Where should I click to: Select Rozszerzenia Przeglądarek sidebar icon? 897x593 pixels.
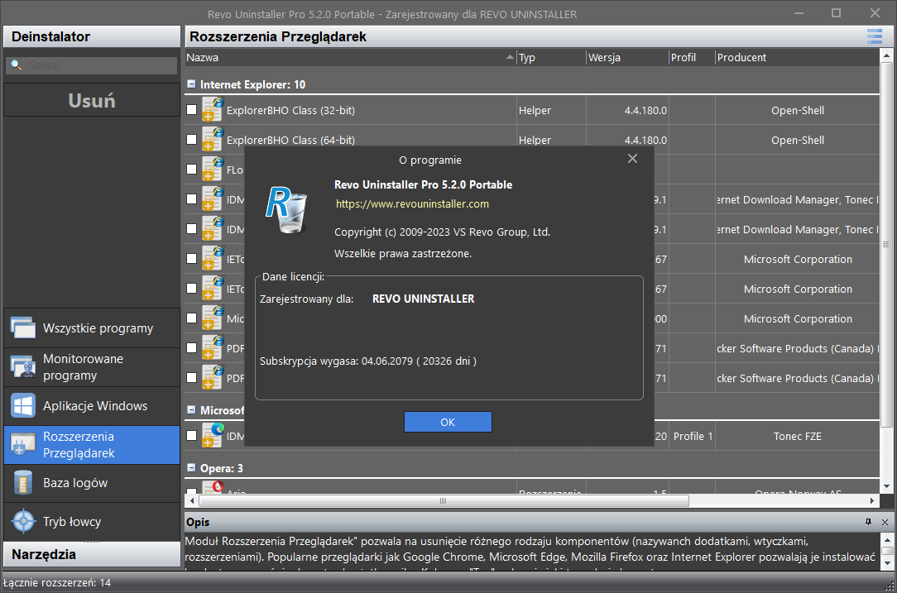click(x=23, y=444)
